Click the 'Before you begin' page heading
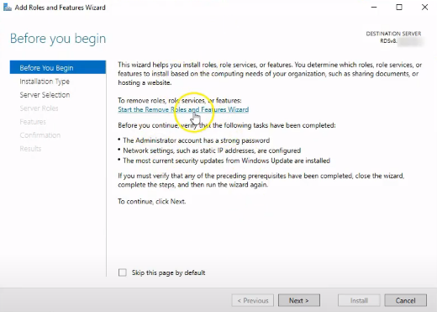The width and height of the screenshot is (437, 312). 58,39
